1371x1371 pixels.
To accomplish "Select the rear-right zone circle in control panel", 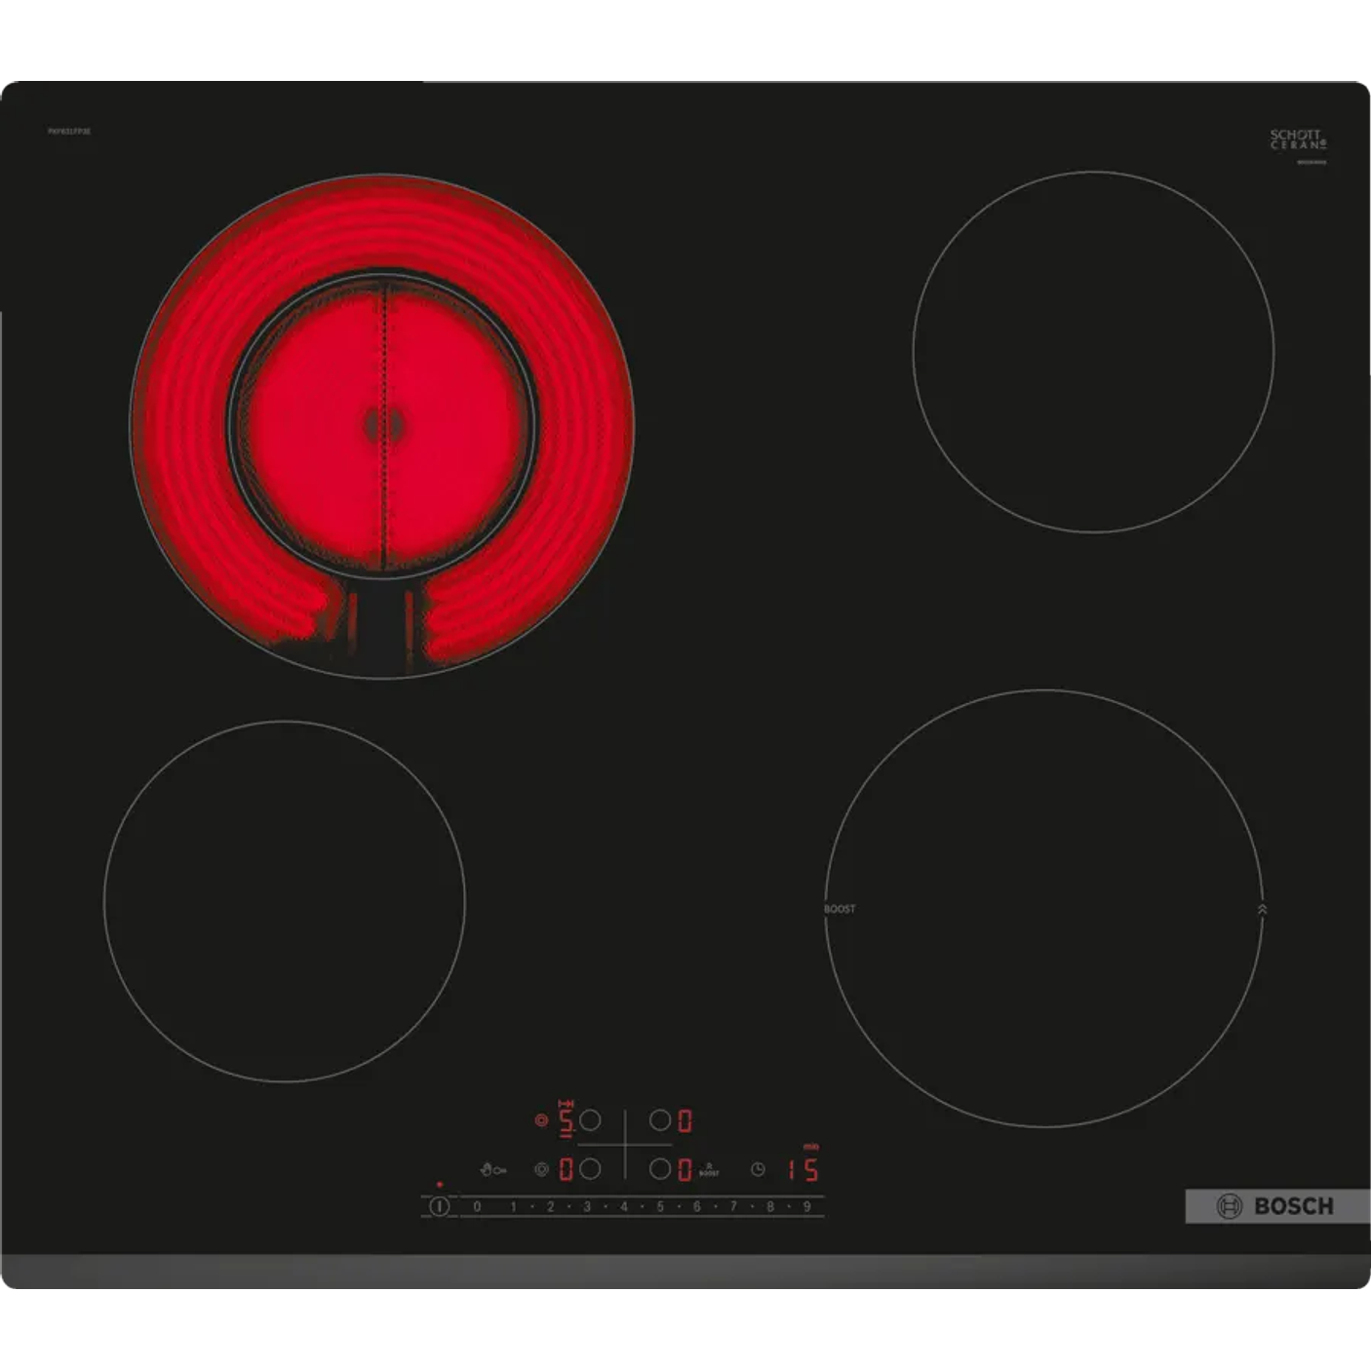I will coord(660,1120).
